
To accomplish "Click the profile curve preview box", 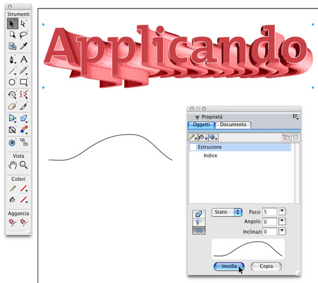I will click(x=248, y=249).
